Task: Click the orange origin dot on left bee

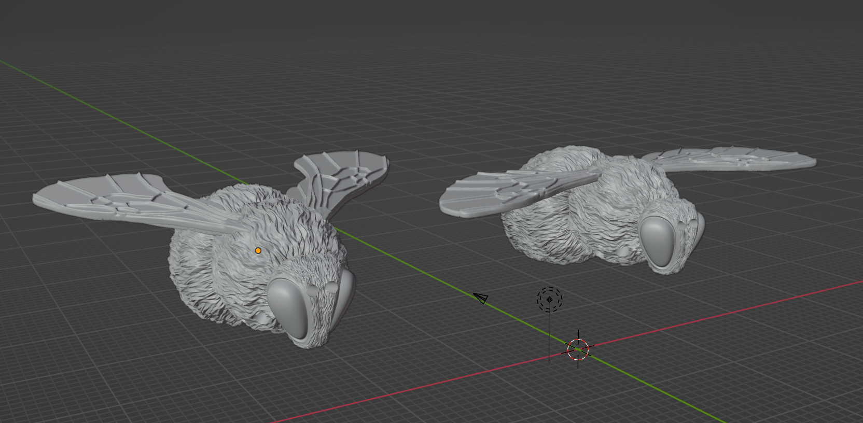Action: (258, 251)
